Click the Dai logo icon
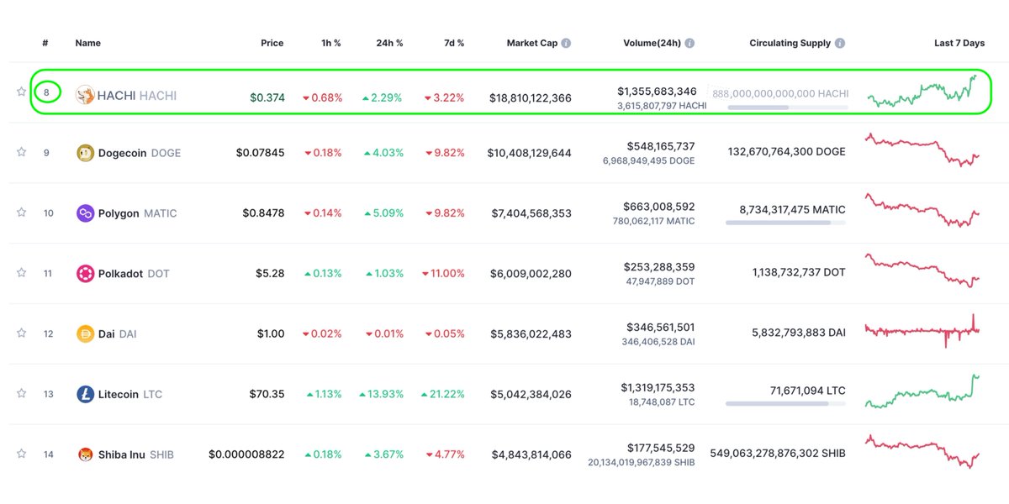 [x=85, y=333]
